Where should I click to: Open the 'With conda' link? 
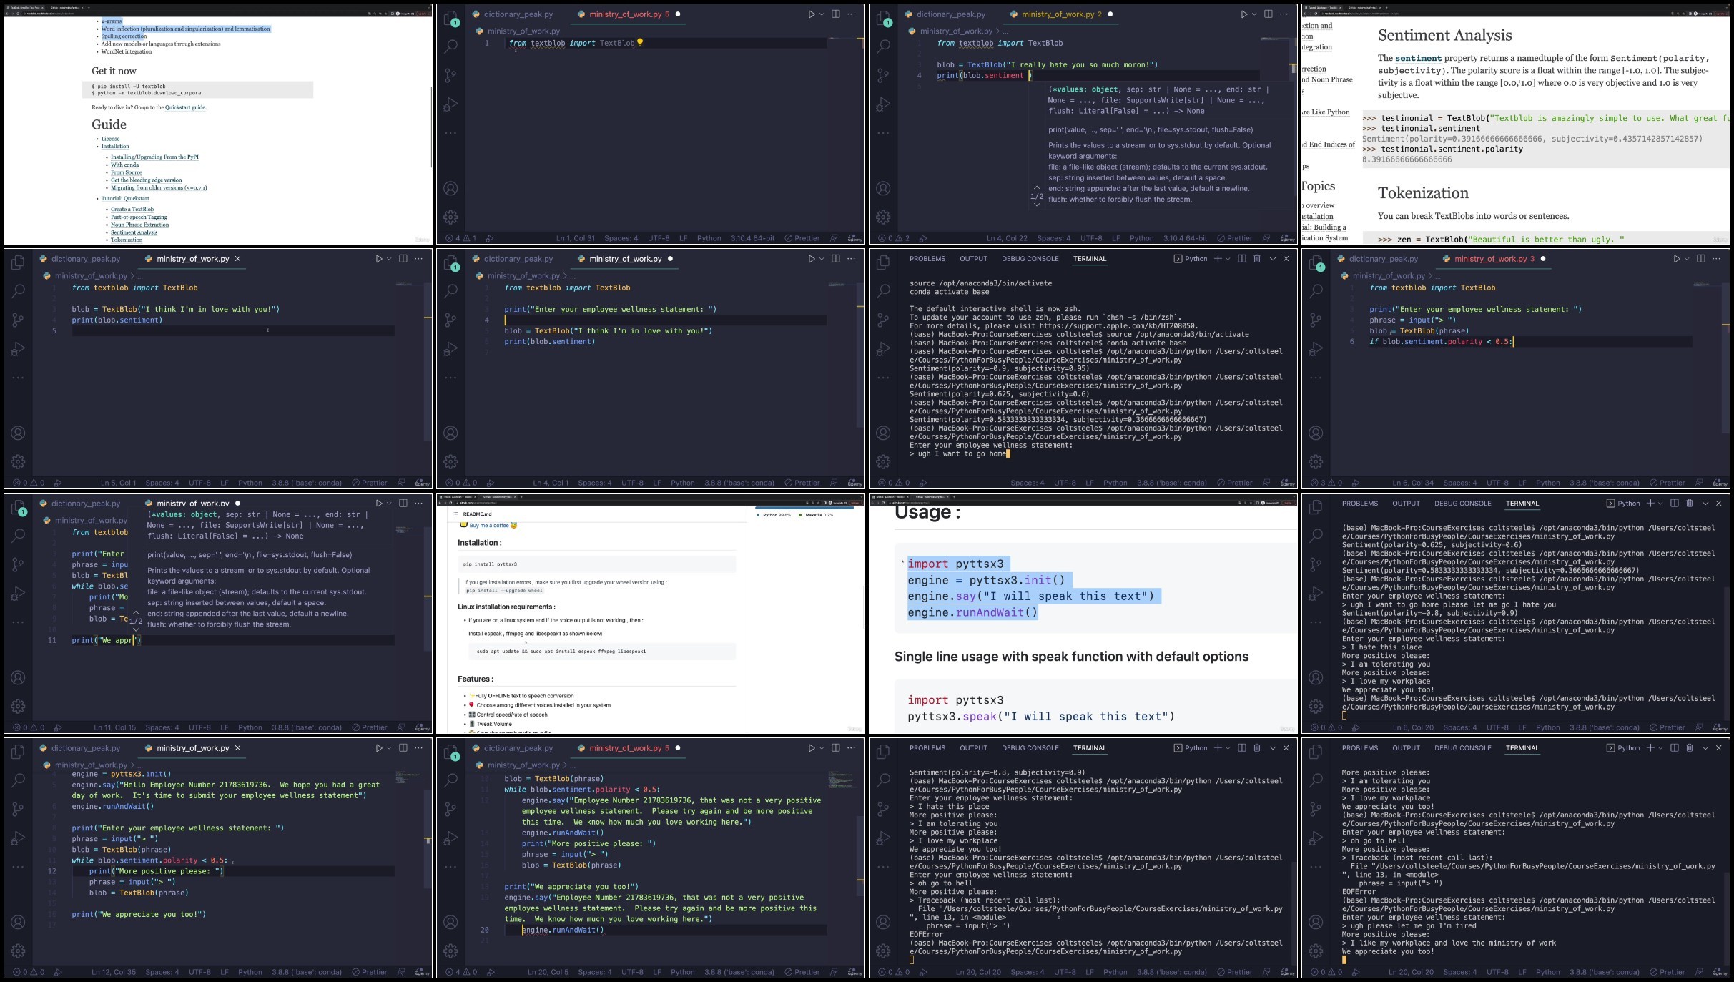[124, 165]
